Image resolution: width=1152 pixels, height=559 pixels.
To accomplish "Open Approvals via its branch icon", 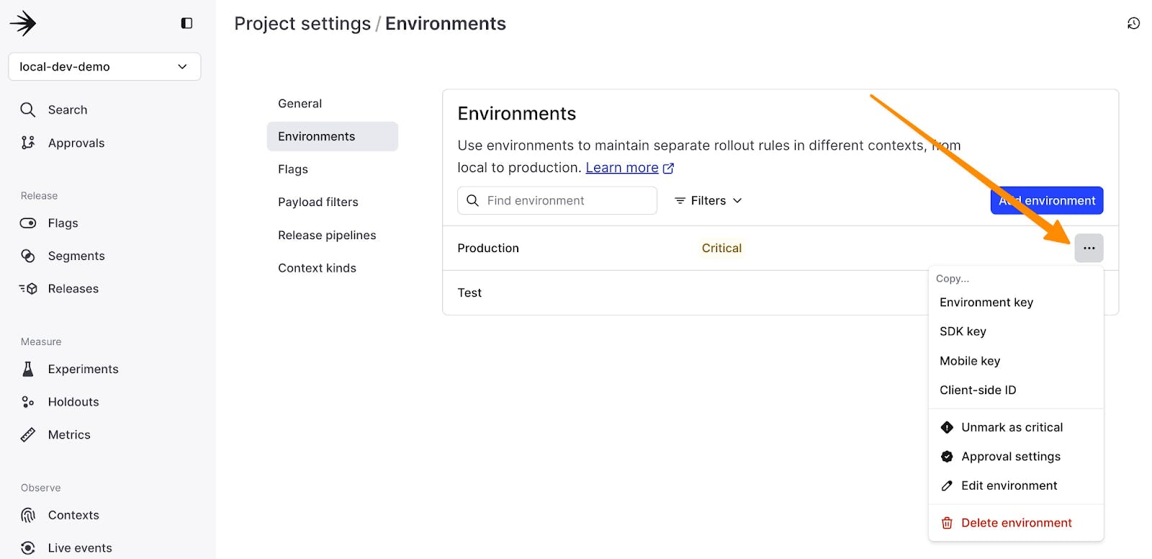I will (28, 143).
